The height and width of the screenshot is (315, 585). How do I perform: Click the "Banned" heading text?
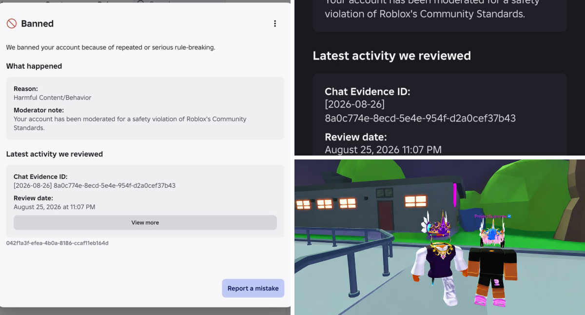point(37,23)
